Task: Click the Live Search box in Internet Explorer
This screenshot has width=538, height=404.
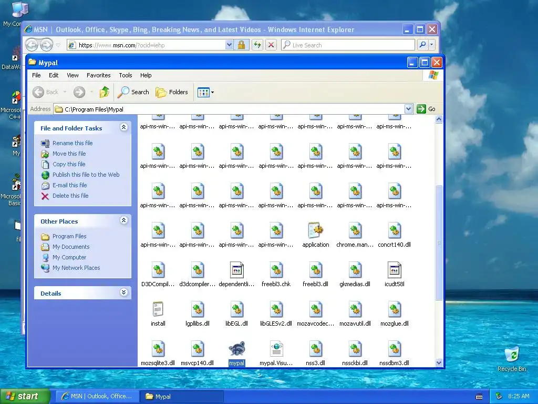Action: (348, 45)
